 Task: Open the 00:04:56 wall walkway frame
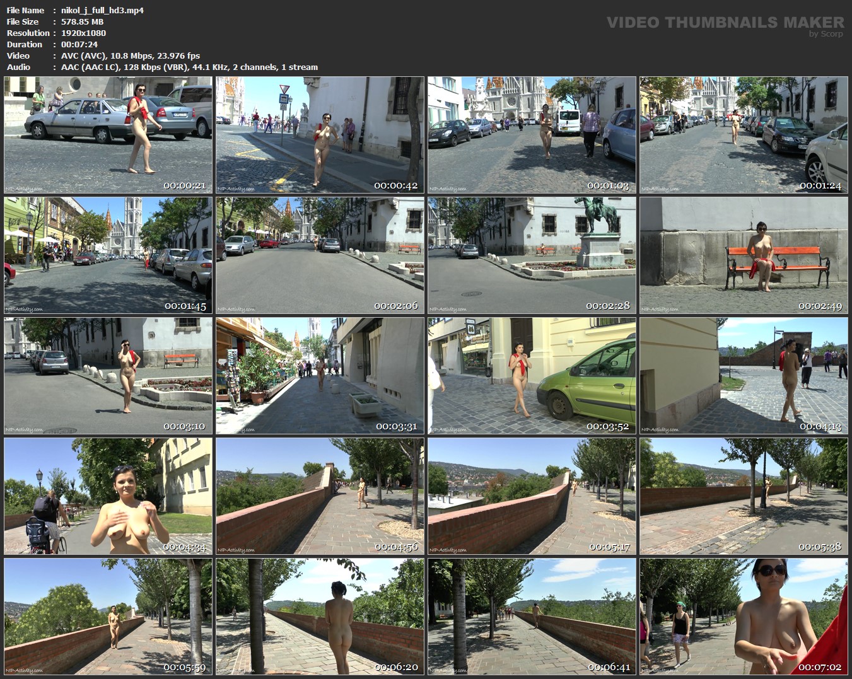(x=320, y=496)
